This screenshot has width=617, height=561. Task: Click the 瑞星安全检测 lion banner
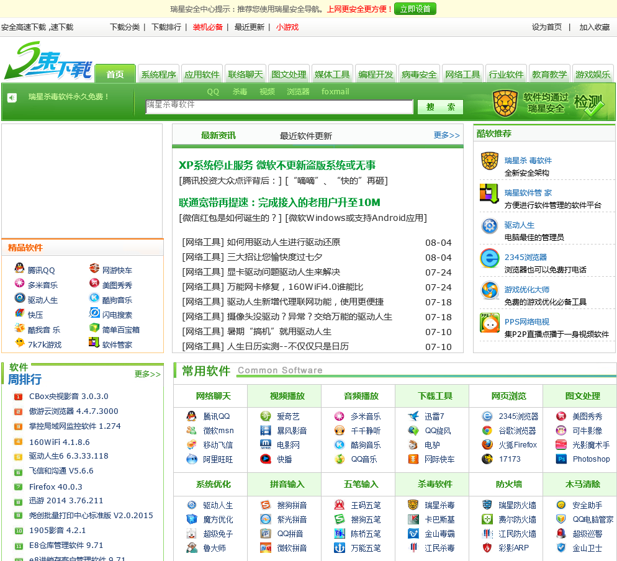(549, 103)
